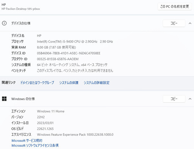The height and width of the screenshot is (149, 194).
Task: Collapse the Windows の仕様 section chevron
Action: 190,99
